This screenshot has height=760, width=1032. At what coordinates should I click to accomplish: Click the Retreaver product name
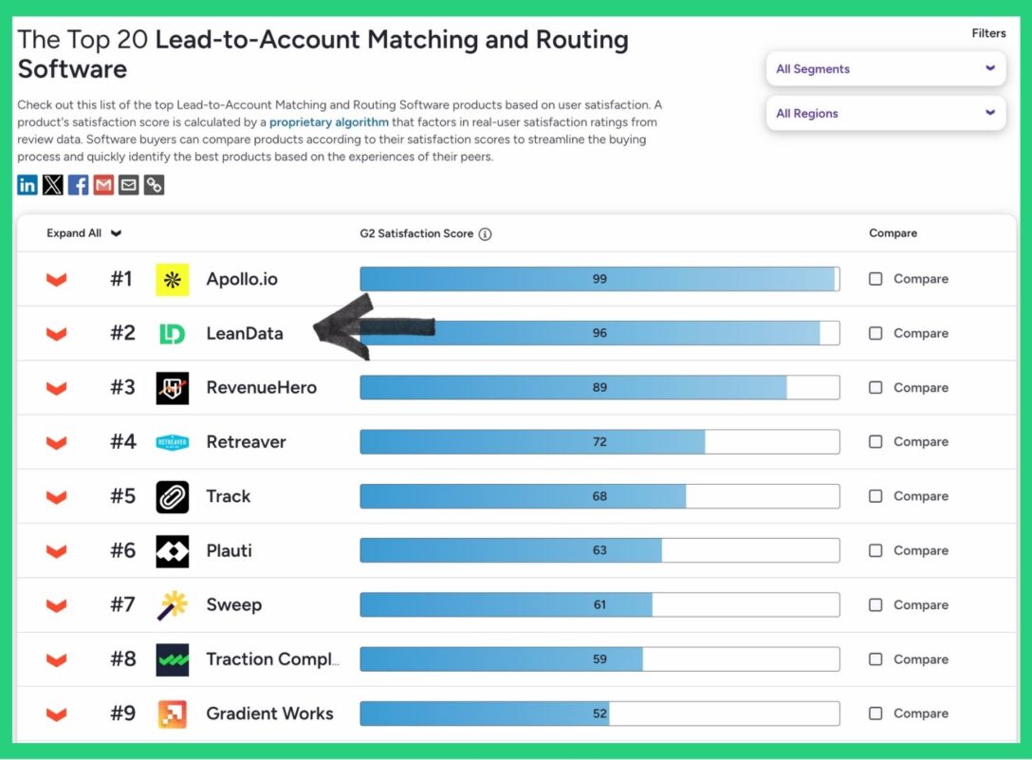click(246, 441)
